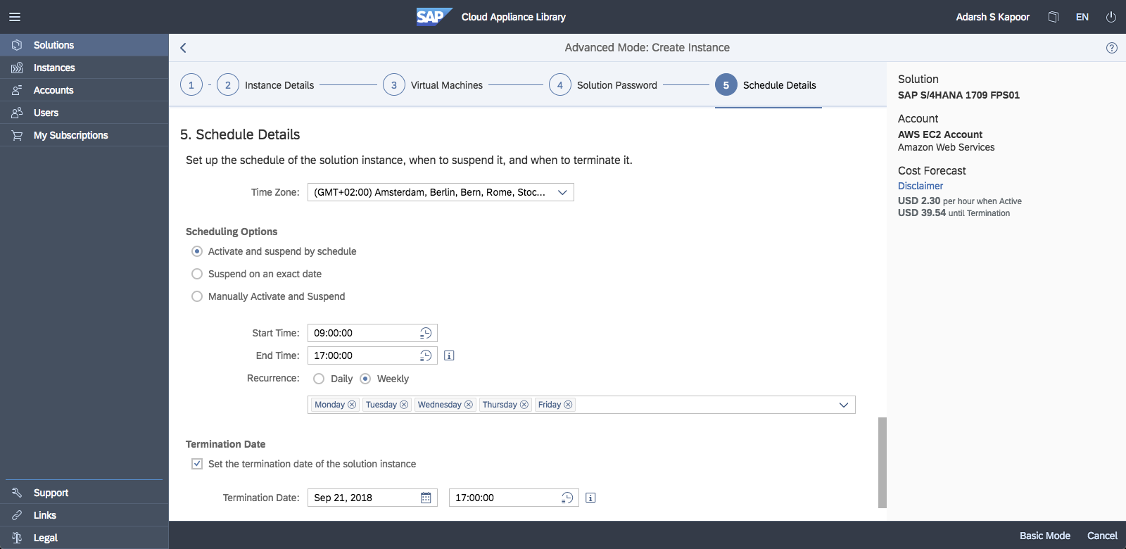Screen dimensions: 1126x549
Task: Remove Thursday from recurrence days
Action: pos(524,405)
